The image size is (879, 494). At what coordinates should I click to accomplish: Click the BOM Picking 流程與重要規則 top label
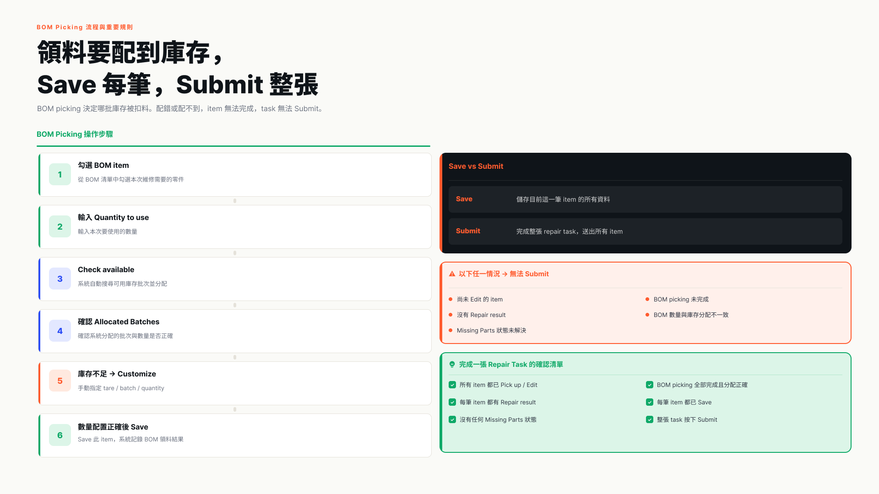[85, 27]
